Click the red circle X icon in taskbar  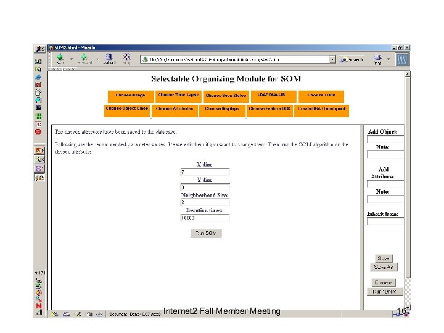38,132
